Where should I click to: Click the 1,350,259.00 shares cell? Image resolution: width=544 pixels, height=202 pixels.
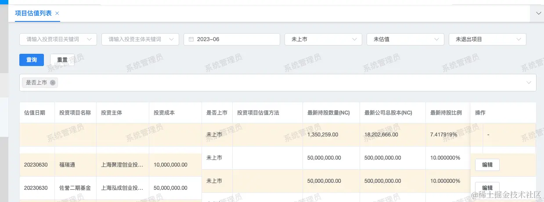(331, 135)
